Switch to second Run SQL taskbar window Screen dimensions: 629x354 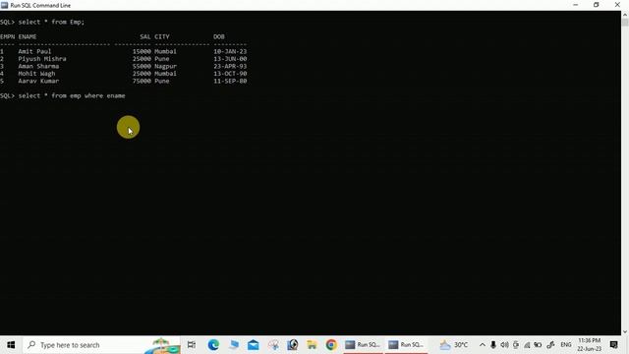pyautogui.click(x=406, y=345)
